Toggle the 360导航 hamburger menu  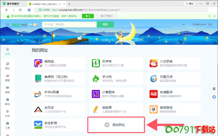(8, 25)
